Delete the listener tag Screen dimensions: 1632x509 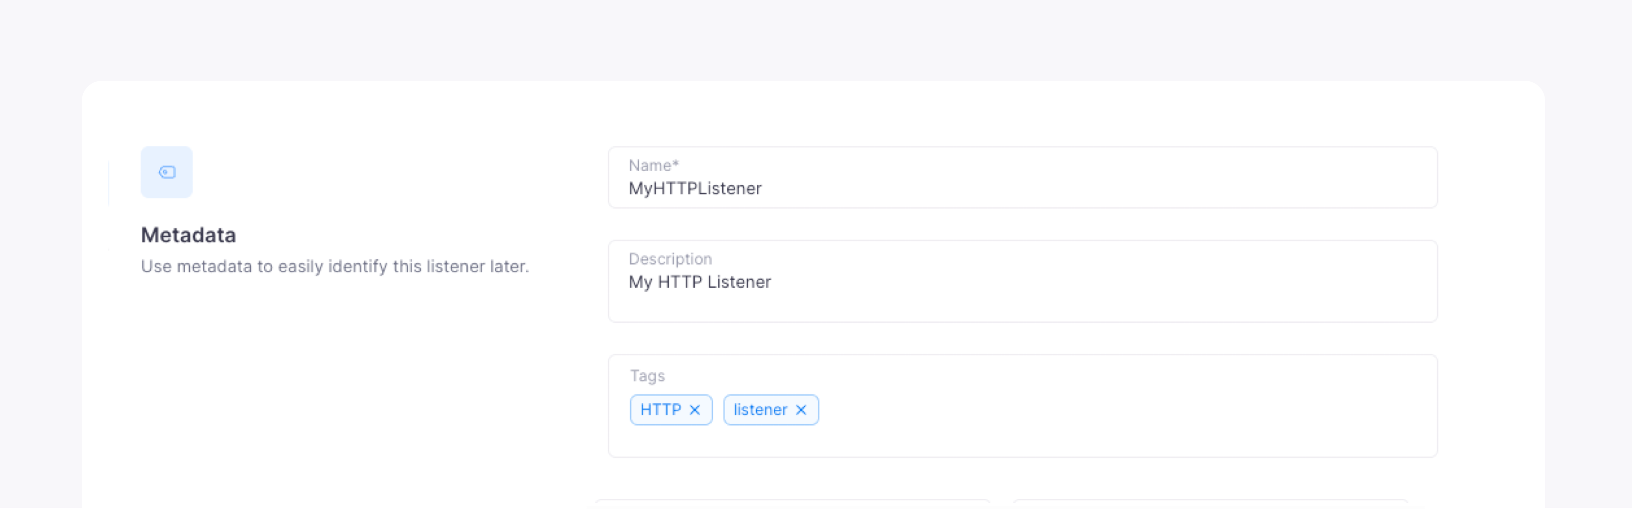tap(801, 410)
